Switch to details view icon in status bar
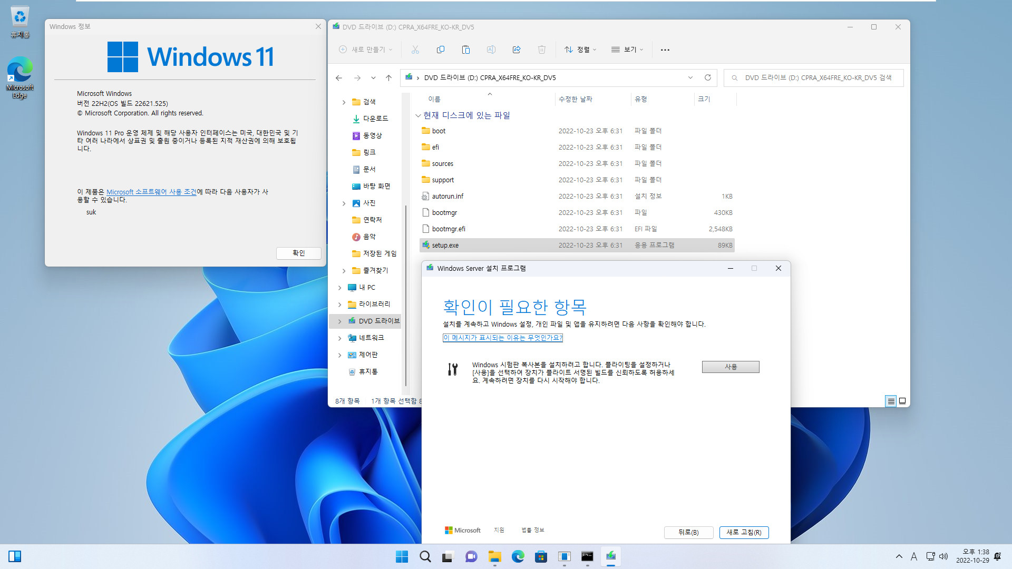The height and width of the screenshot is (569, 1012). click(x=891, y=401)
